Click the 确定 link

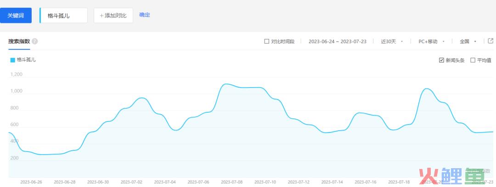pos(145,15)
